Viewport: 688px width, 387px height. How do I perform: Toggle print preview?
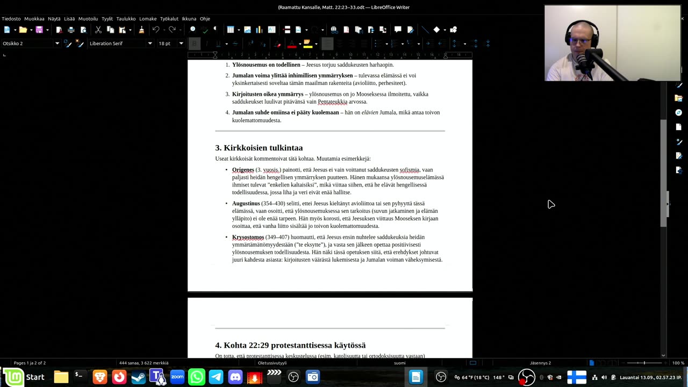83,30
